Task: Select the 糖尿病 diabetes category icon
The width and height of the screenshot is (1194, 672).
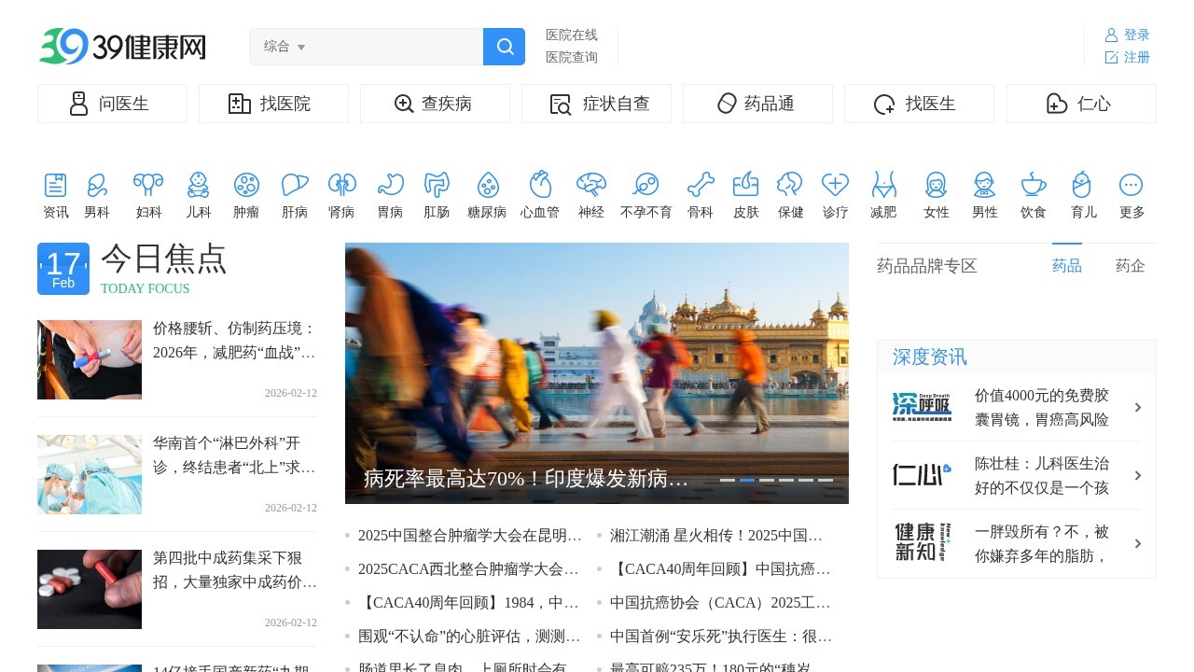Action: coord(488,184)
